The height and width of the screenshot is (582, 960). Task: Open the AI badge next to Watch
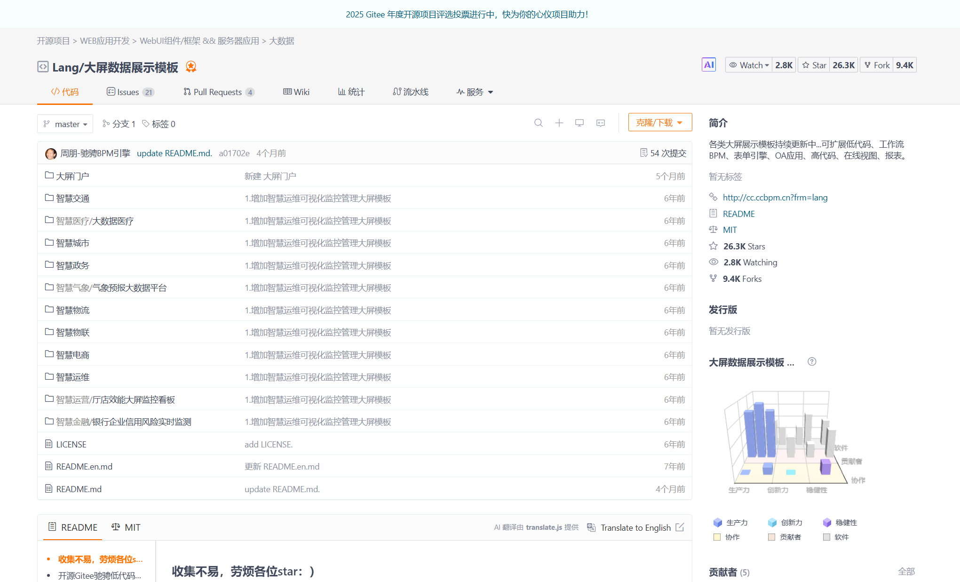[x=709, y=64]
